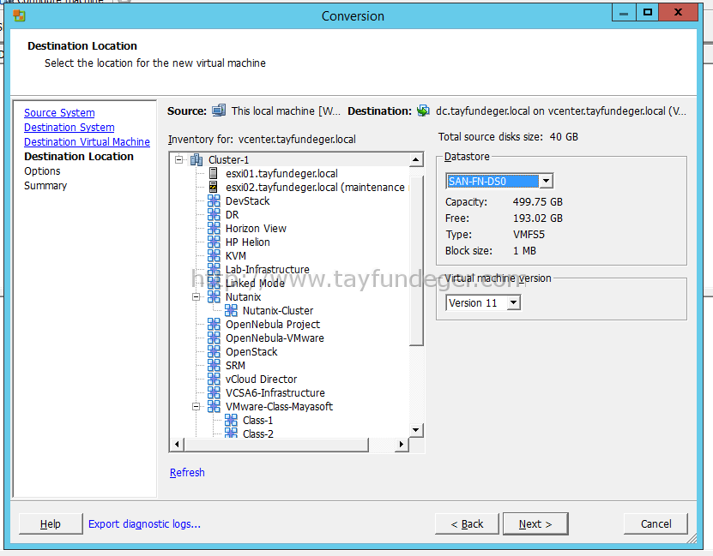Image resolution: width=713 pixels, height=556 pixels.
Task: Click Export diagnostic logs link
Action: 144,523
